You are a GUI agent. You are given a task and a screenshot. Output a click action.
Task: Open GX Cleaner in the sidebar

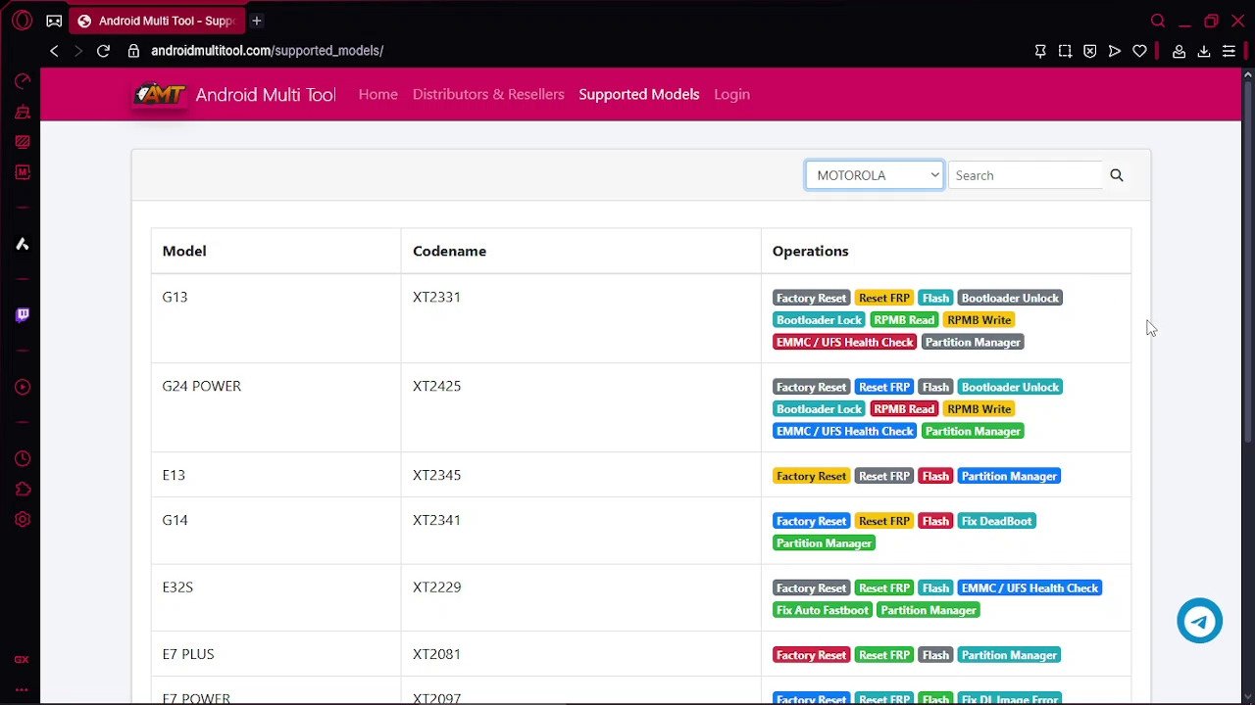pyautogui.click(x=23, y=112)
